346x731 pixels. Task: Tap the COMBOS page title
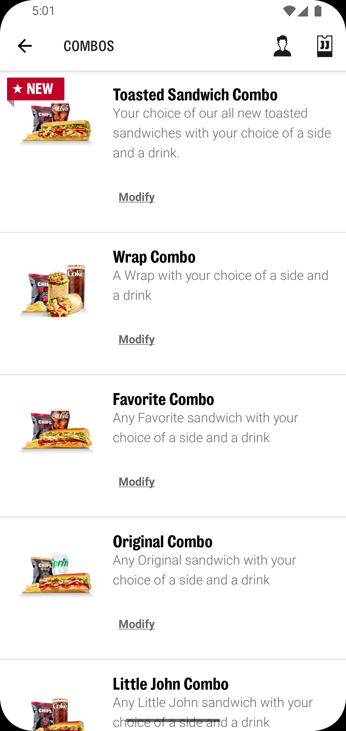(89, 46)
